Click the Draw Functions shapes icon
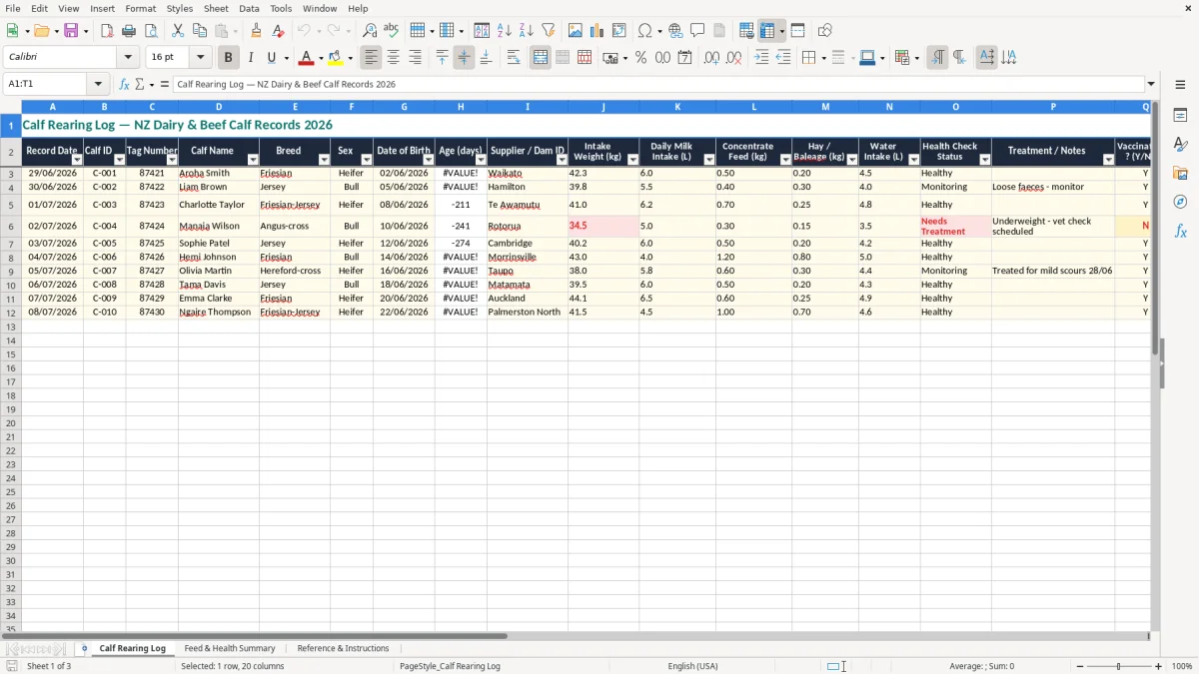 825,31
